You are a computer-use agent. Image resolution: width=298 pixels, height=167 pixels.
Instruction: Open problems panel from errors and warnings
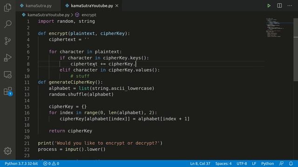pos(51,164)
